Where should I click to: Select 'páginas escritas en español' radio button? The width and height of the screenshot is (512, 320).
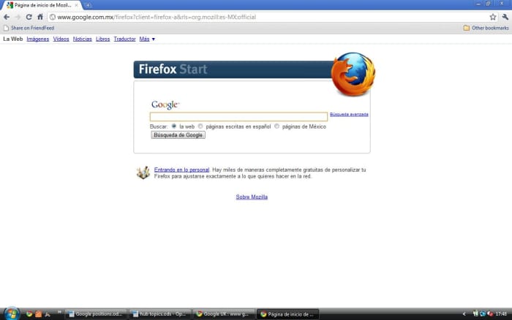coord(200,126)
